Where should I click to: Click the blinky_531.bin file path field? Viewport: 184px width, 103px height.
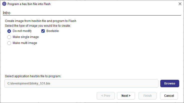tap(81, 83)
